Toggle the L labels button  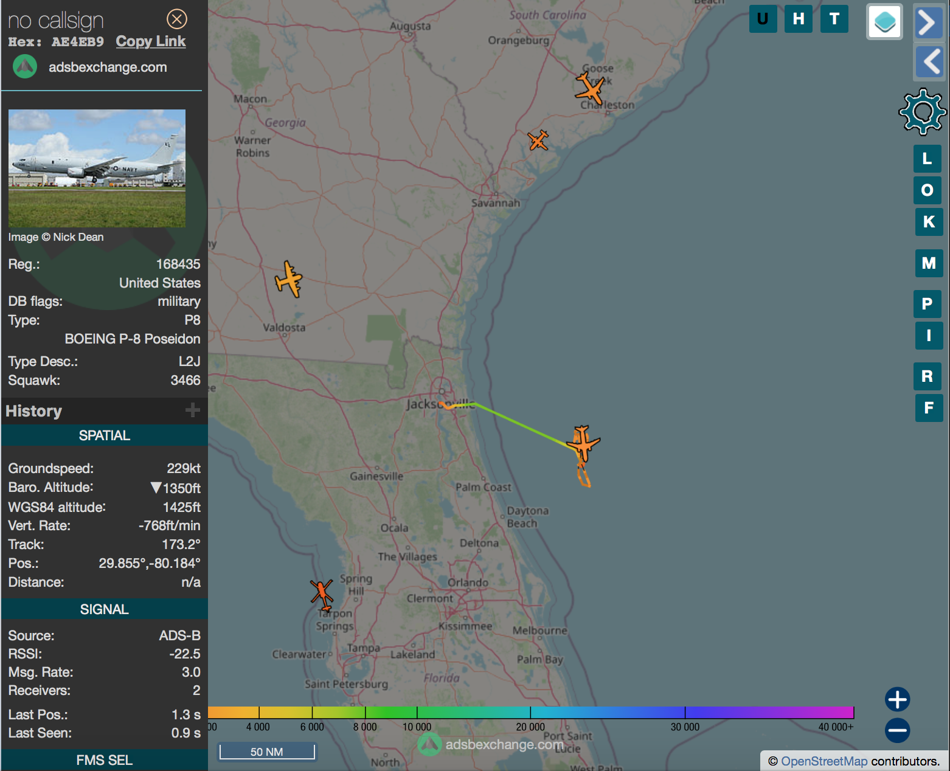coord(927,159)
